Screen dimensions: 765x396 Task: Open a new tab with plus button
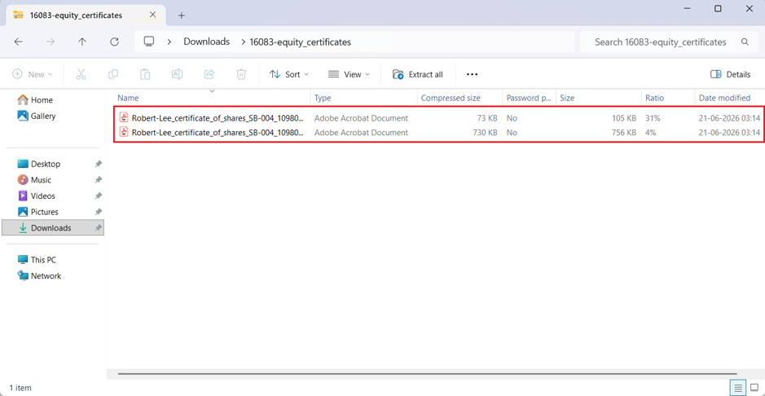pos(182,15)
